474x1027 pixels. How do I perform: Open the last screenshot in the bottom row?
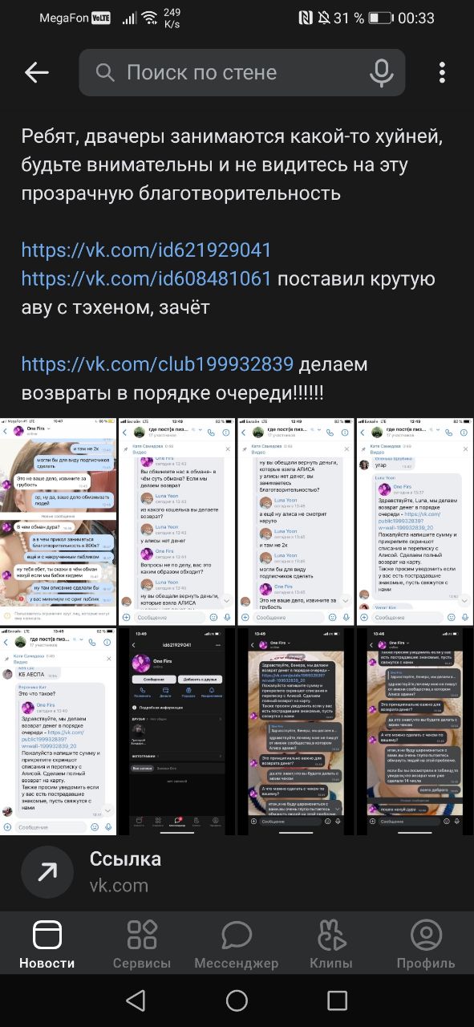pyautogui.click(x=415, y=732)
